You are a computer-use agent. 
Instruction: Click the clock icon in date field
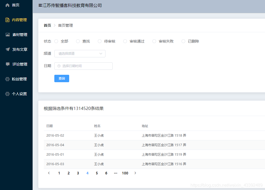pyautogui.click(x=59, y=66)
